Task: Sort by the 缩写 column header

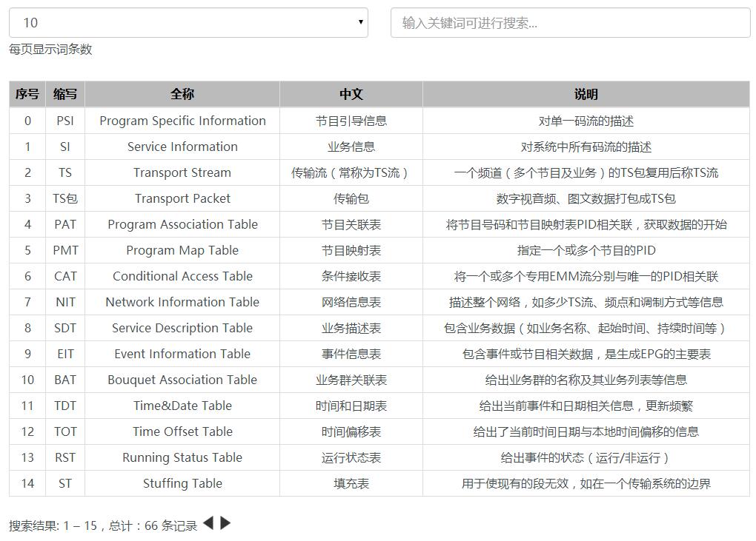Action: click(x=65, y=94)
